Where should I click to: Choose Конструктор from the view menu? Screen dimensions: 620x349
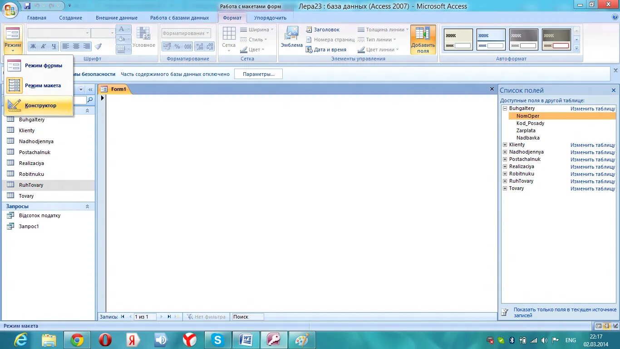coord(39,105)
